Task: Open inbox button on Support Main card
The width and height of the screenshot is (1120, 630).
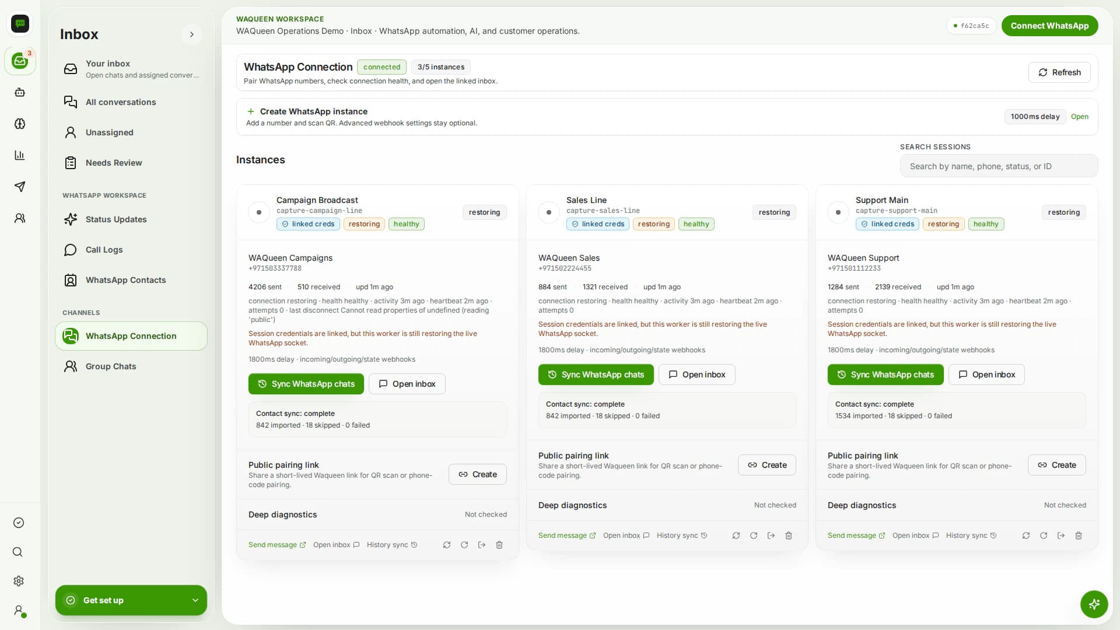Action: [x=986, y=374]
